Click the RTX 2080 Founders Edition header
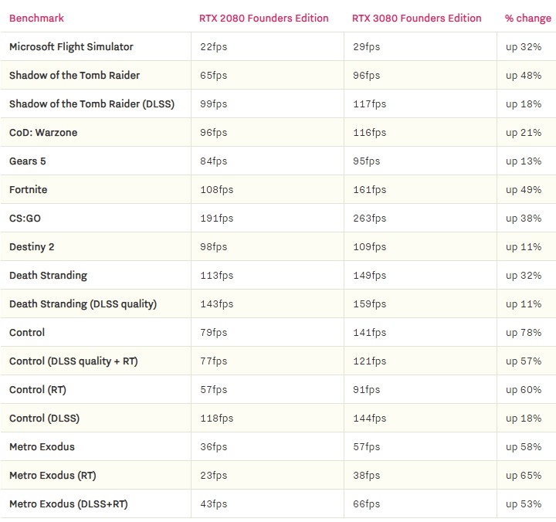The height and width of the screenshot is (522, 556). tap(264, 18)
